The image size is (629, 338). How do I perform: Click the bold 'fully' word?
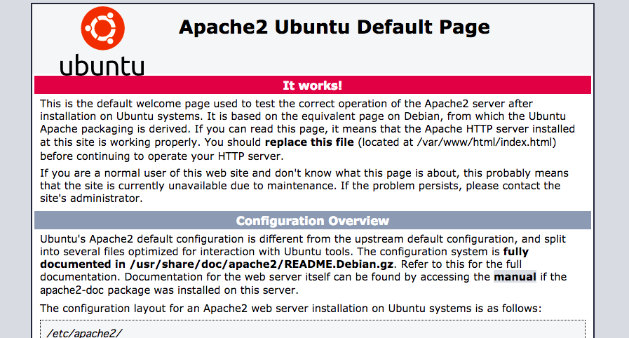pos(516,252)
